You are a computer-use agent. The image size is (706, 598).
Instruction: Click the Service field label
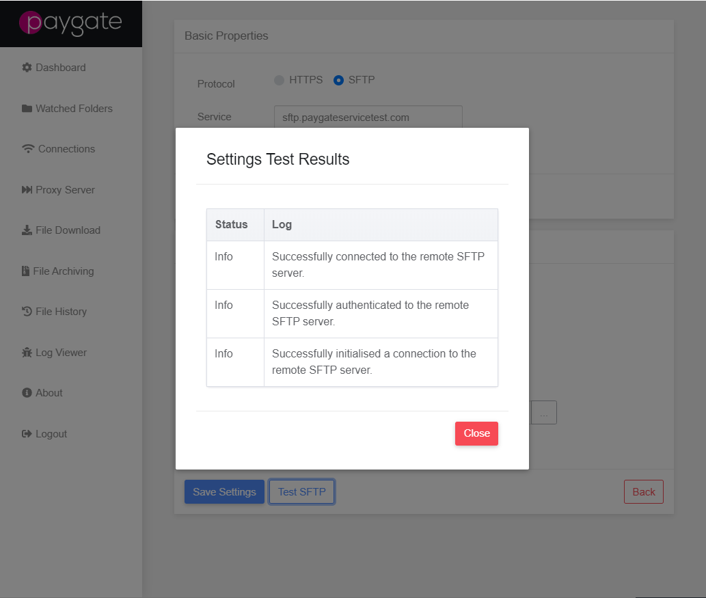215,117
